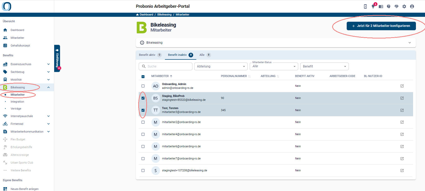Open the lightbulb tips icon with badge 5

[x=373, y=6]
